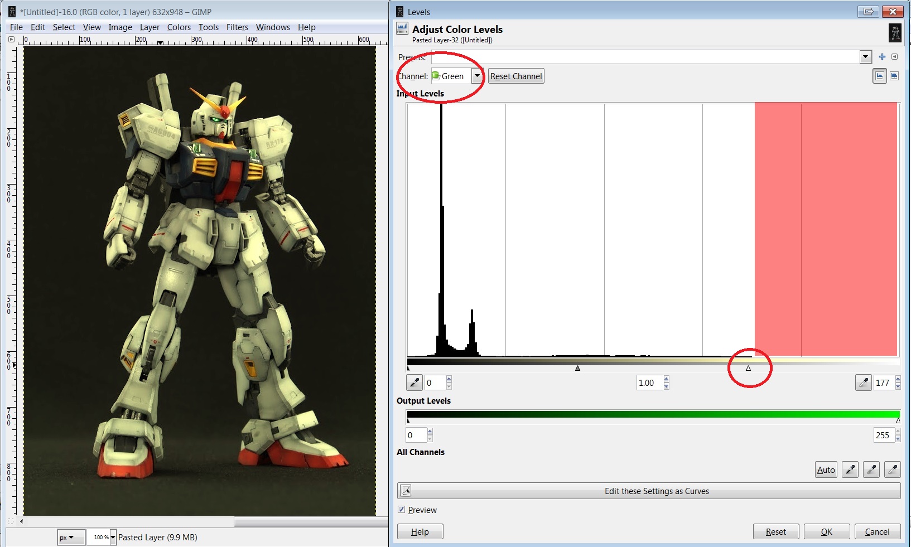Open the zoom percentage dropdown
Image resolution: width=911 pixels, height=547 pixels.
113,538
